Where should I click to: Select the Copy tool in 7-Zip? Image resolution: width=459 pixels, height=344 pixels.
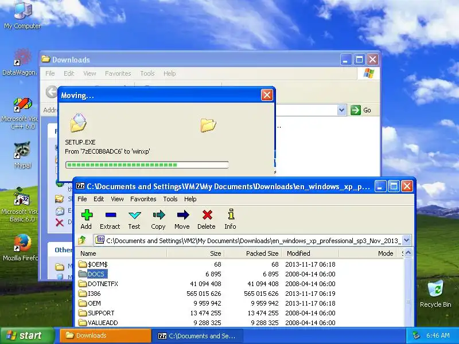[158, 219]
